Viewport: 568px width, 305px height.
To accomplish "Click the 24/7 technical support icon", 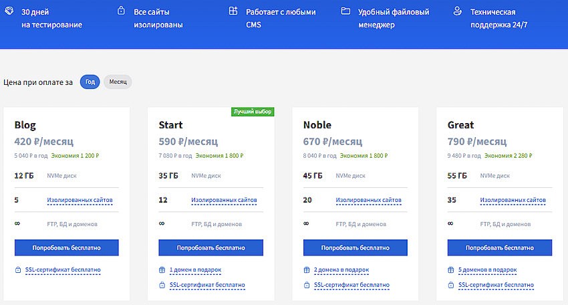I will 458,11.
